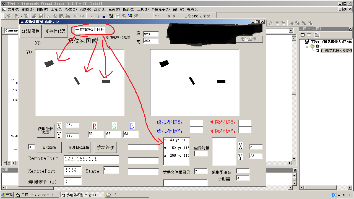Open the Project Explorer toolbar icon
354x199 pixels.
click(x=111, y=16)
